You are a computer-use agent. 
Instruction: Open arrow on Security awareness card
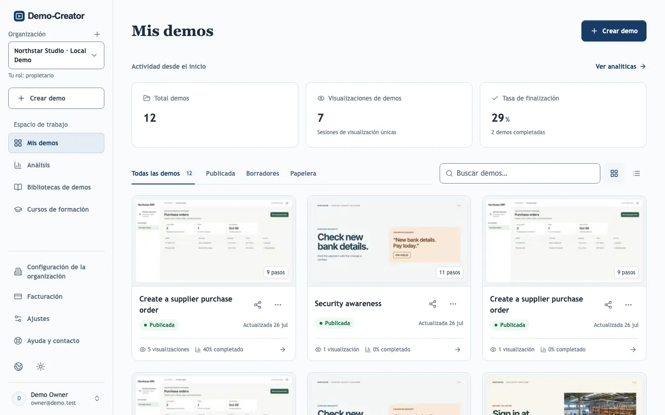458,350
